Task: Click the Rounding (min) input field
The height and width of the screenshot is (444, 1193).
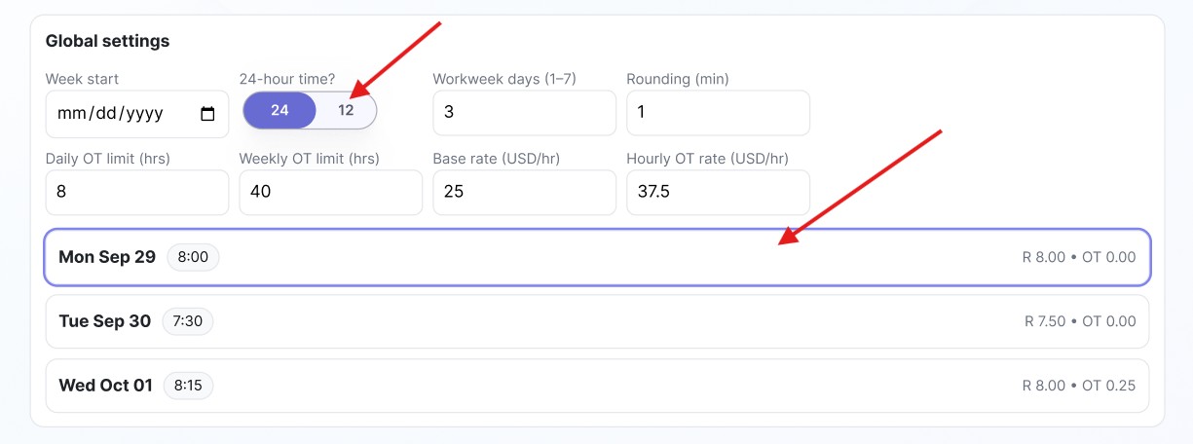Action: coord(718,113)
